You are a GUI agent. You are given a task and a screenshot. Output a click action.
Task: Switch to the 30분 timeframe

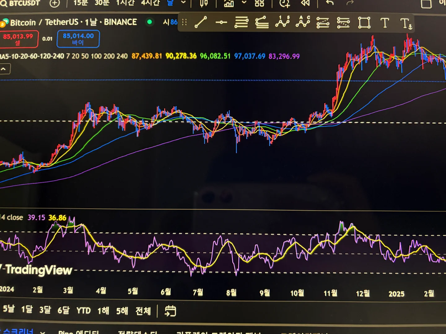pyautogui.click(x=102, y=3)
